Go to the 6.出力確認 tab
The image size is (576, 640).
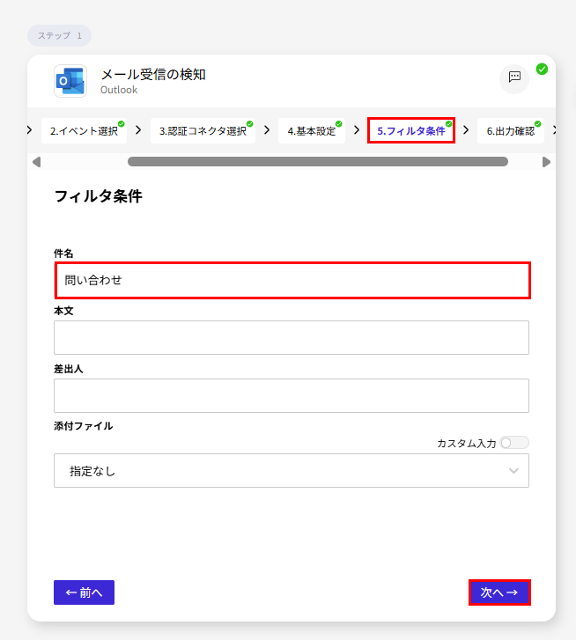point(510,131)
